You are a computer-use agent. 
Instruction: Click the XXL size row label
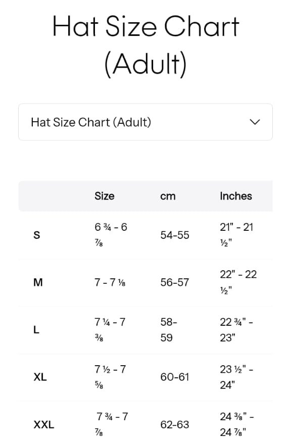click(44, 425)
